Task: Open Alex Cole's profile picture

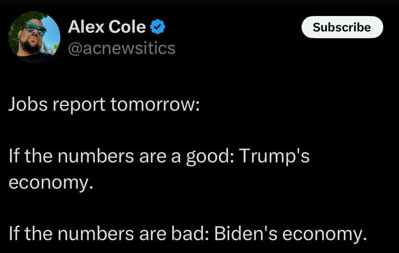Action: (34, 37)
